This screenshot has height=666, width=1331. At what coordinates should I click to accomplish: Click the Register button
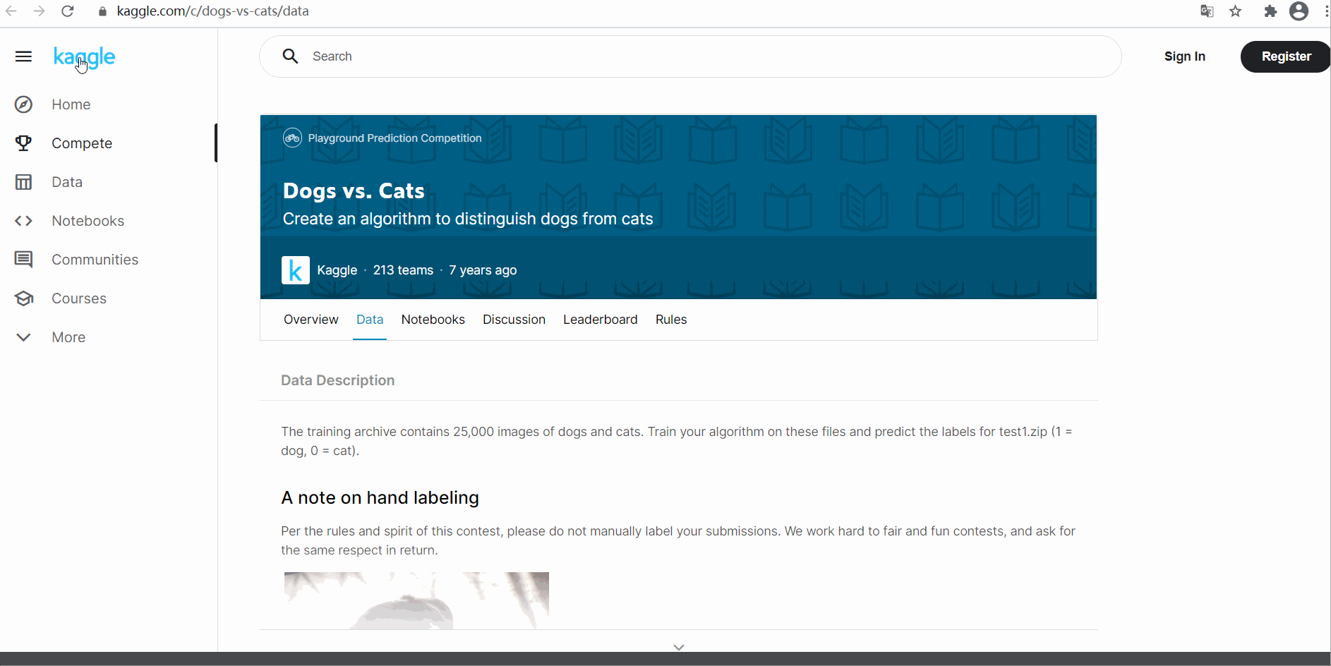pos(1285,56)
